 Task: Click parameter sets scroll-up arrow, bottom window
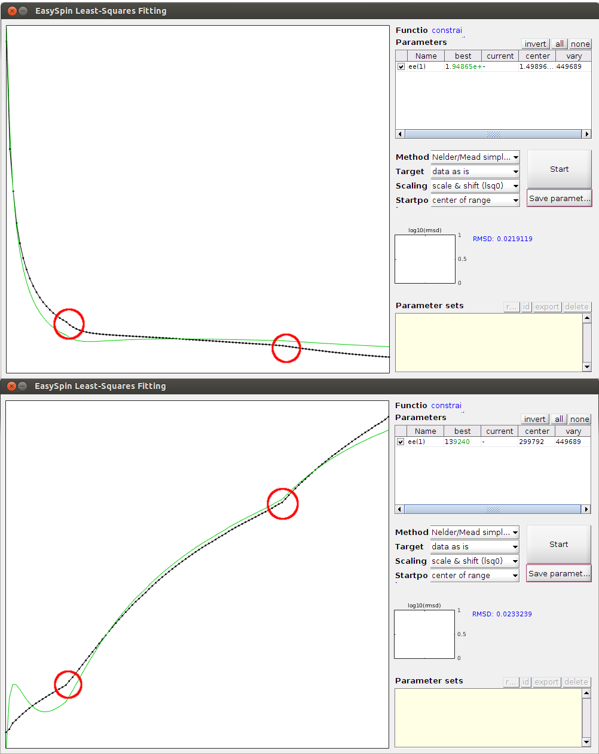(x=586, y=694)
